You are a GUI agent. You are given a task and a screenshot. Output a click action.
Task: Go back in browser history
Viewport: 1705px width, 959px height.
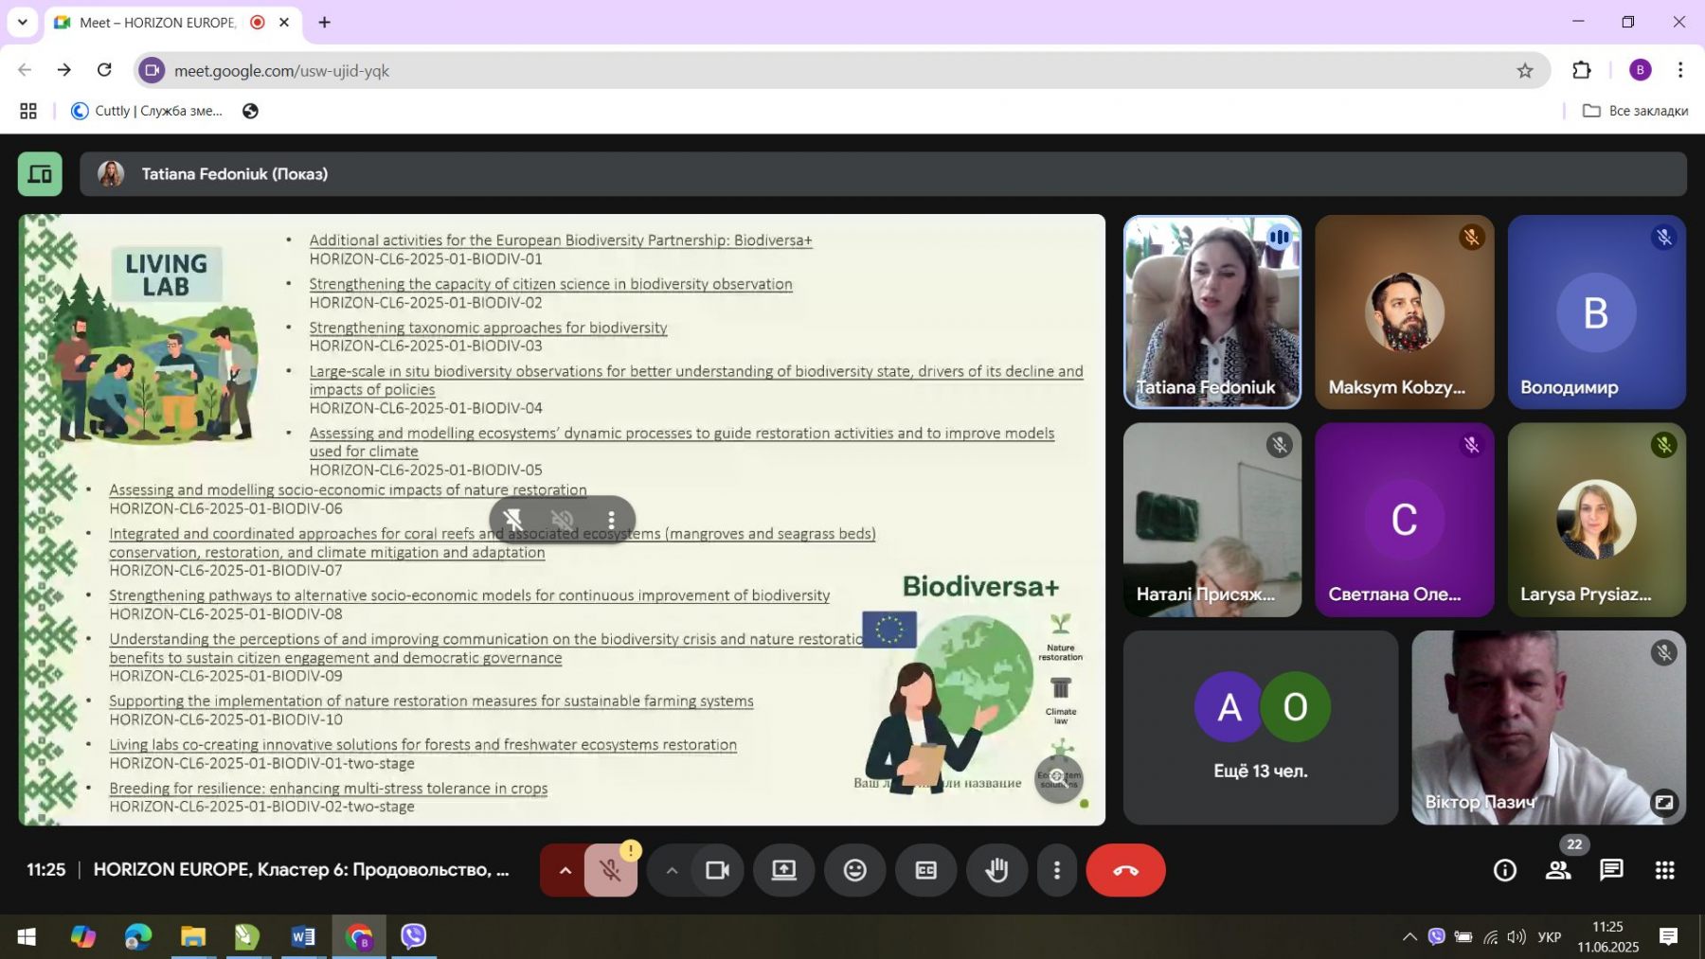25,70
